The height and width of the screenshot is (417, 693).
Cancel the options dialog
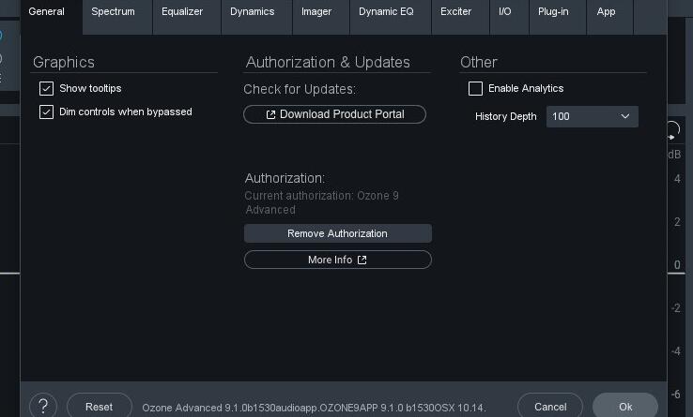pos(550,407)
